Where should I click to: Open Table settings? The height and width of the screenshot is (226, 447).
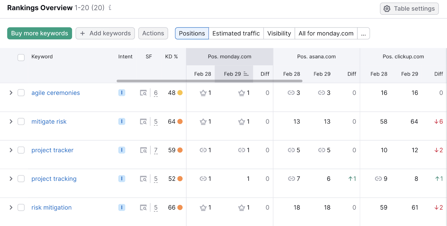pos(409,9)
